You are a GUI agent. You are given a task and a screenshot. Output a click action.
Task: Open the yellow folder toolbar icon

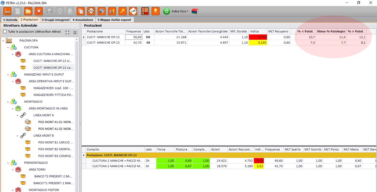[x=28, y=11]
